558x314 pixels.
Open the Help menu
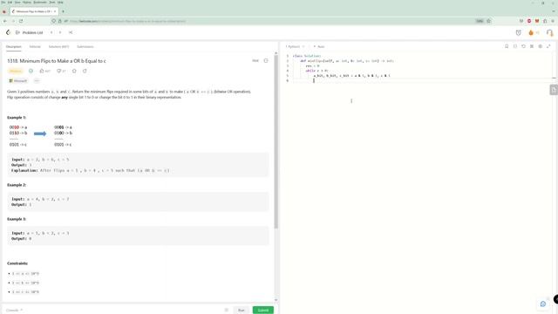(x=60, y=2)
